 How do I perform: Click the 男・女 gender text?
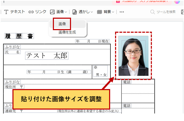[x=101, y=75]
